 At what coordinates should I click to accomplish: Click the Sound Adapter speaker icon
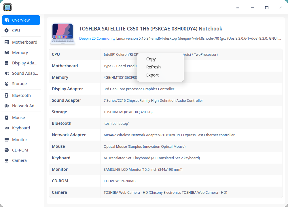[x=7, y=73]
